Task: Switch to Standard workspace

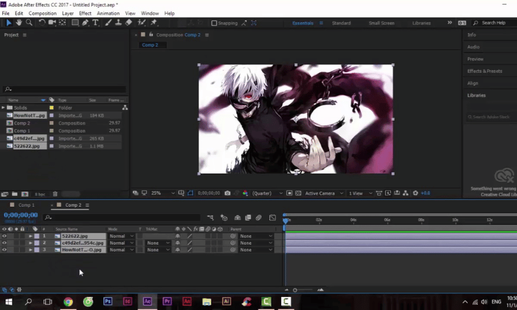Action: point(342,23)
